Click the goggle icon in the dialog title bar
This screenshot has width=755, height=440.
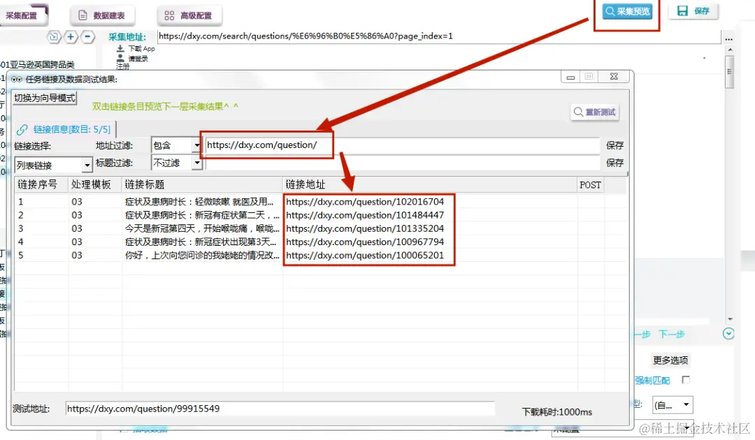tap(17, 80)
